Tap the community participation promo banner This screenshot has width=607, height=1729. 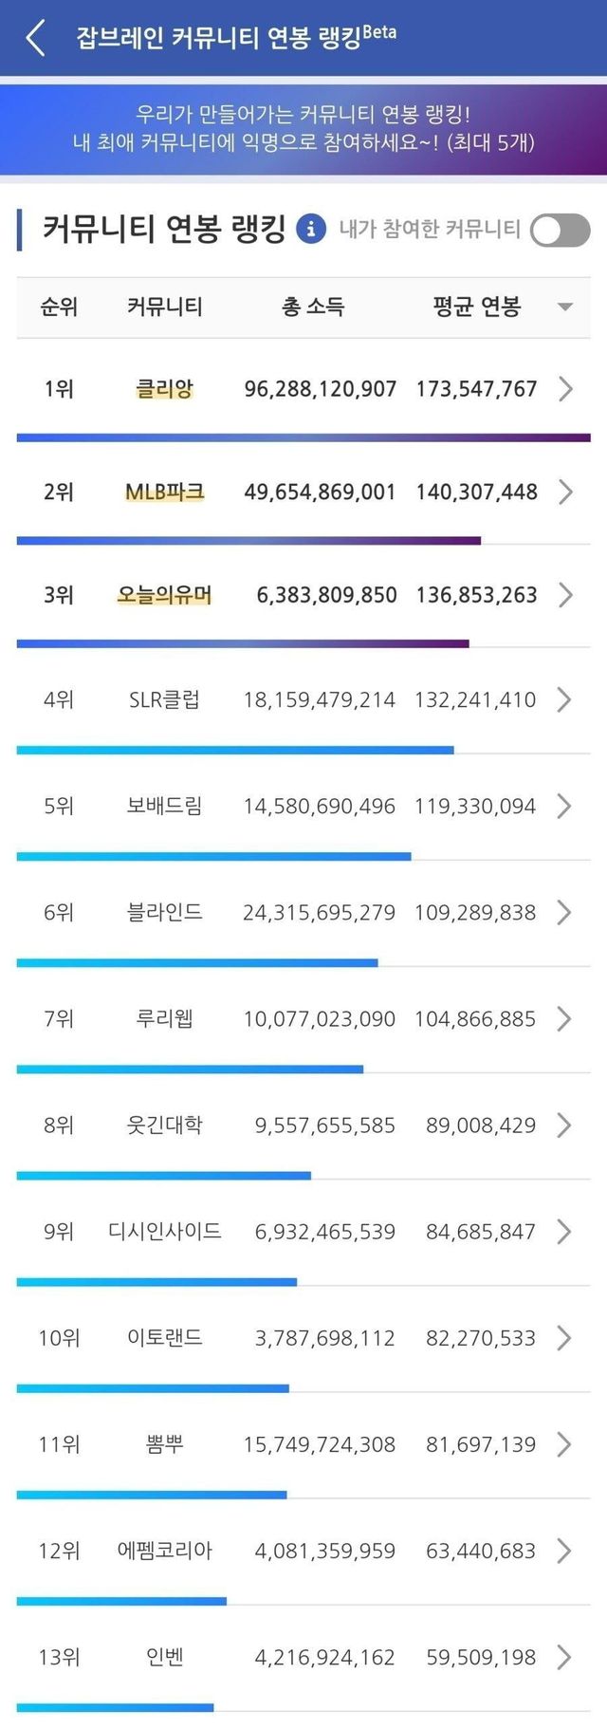click(303, 129)
